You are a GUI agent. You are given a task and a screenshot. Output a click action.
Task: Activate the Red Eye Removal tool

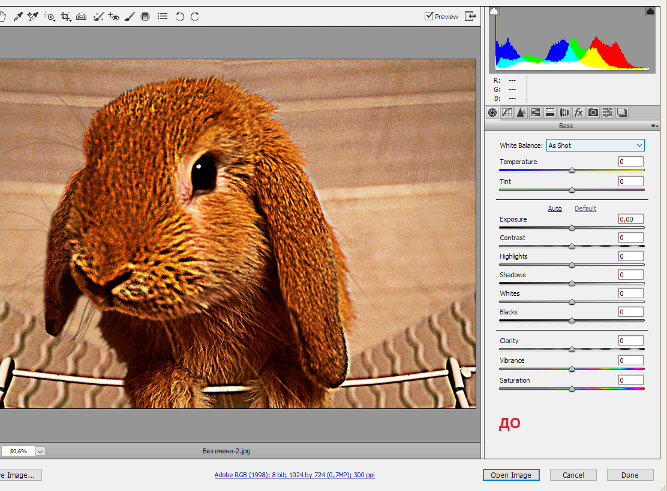point(114,17)
